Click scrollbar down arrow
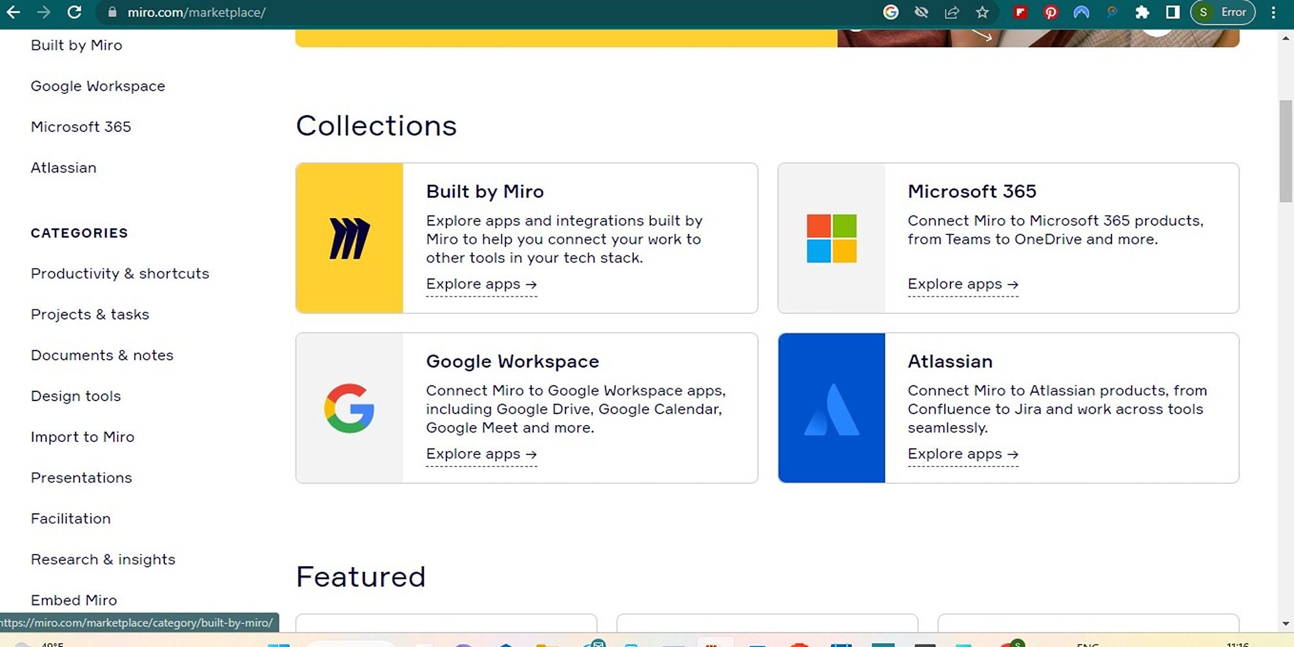 click(1286, 624)
